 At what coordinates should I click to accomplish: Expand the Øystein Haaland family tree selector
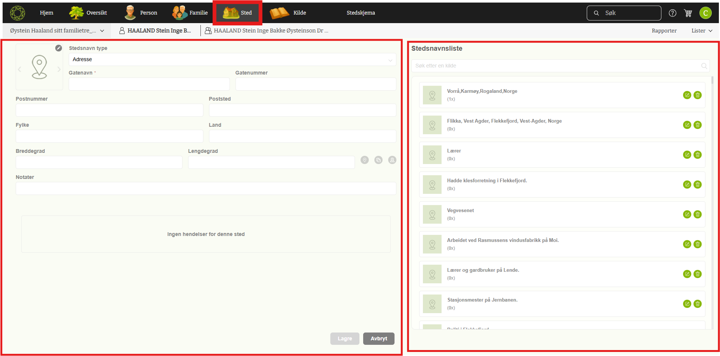click(x=57, y=31)
